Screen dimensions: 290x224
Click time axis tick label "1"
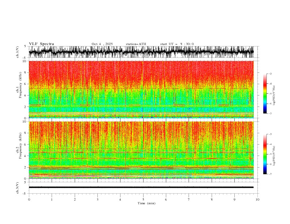52,199
